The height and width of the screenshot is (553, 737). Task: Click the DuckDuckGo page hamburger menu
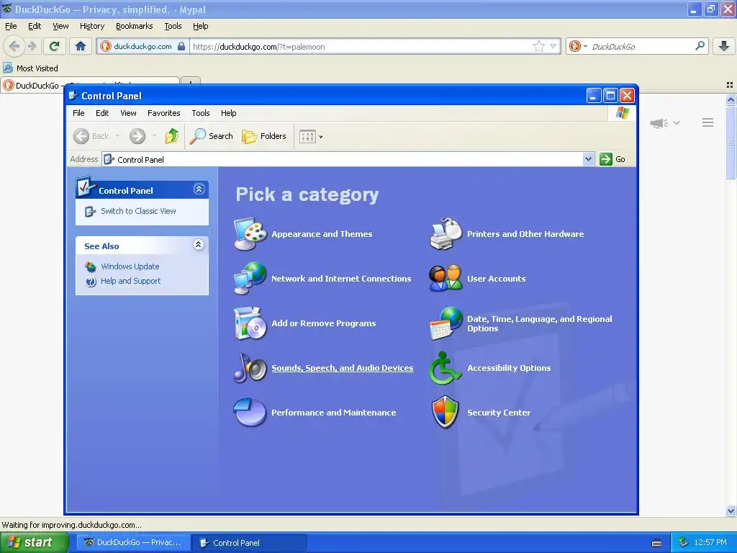tap(708, 122)
